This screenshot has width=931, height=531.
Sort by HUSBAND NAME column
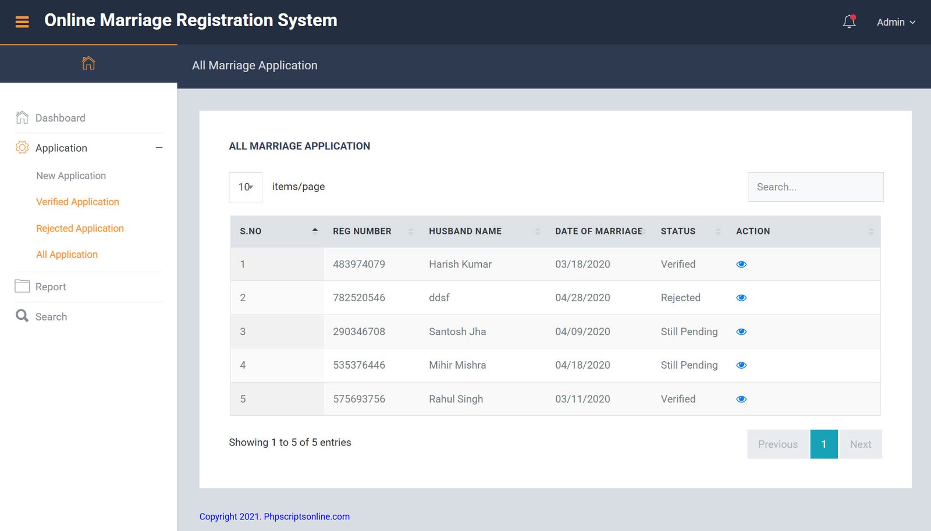click(483, 231)
